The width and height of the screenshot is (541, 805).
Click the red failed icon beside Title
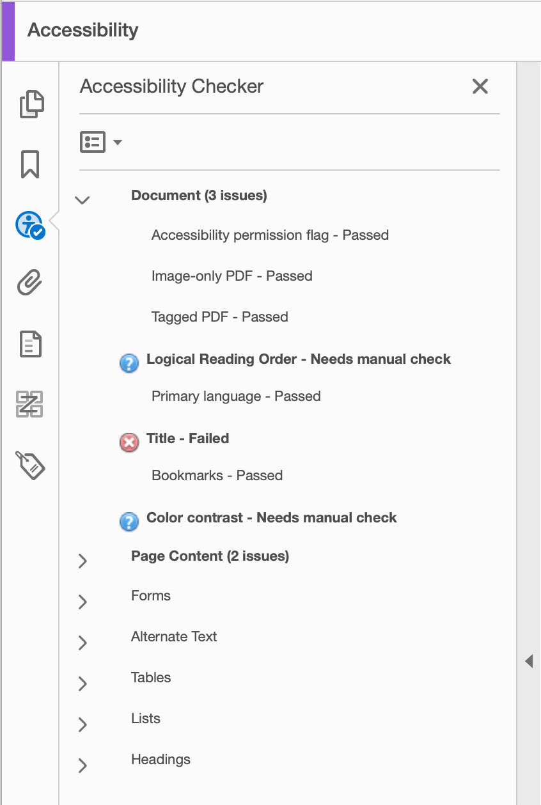click(x=129, y=442)
